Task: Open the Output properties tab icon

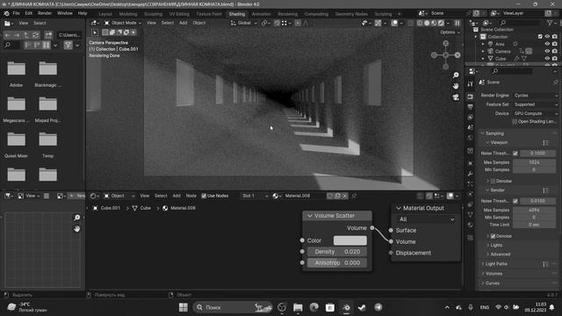Action: point(471,107)
